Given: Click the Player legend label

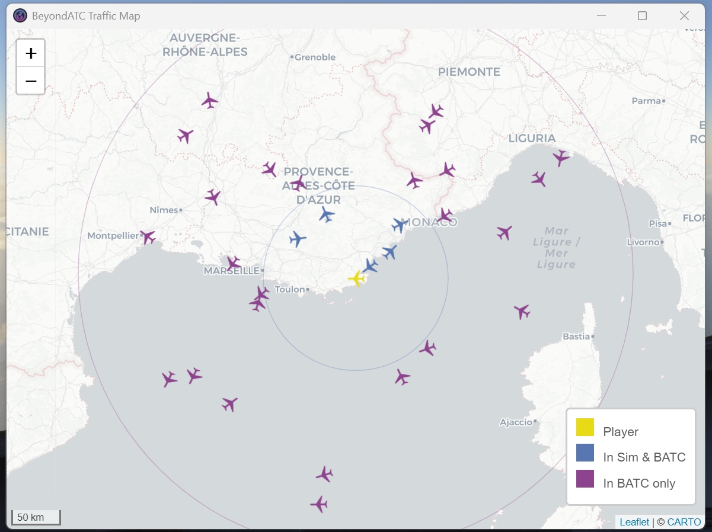Looking at the screenshot, I should point(621,432).
